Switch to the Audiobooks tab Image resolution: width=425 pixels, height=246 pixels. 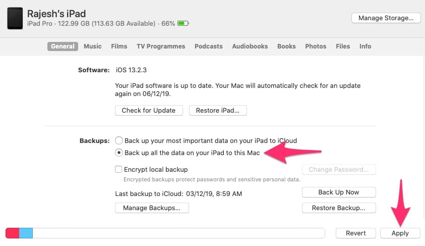[x=250, y=46]
